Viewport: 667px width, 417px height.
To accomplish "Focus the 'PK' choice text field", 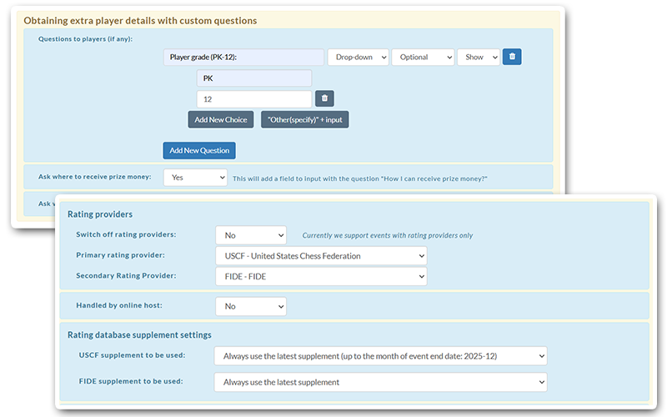I will (253, 78).
